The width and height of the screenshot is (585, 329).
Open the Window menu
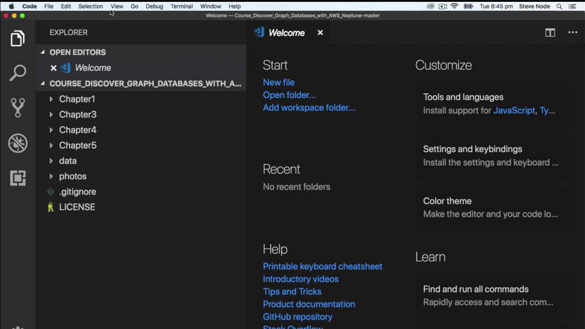pos(211,6)
